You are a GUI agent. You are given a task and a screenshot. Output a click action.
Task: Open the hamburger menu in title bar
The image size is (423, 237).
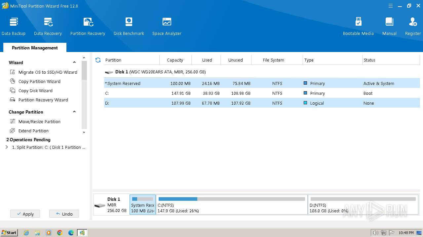click(391, 6)
